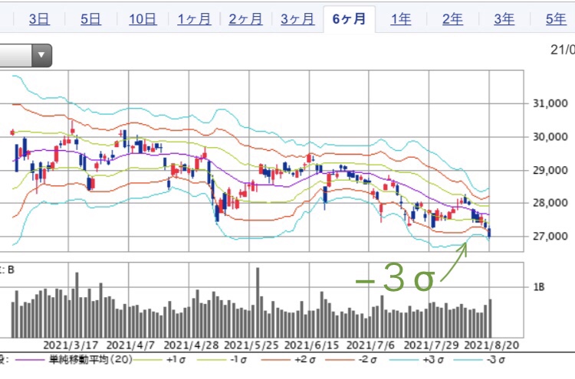Image resolution: width=575 pixels, height=379 pixels.
Task: Switch to the 5日 period tab
Action: coord(90,19)
